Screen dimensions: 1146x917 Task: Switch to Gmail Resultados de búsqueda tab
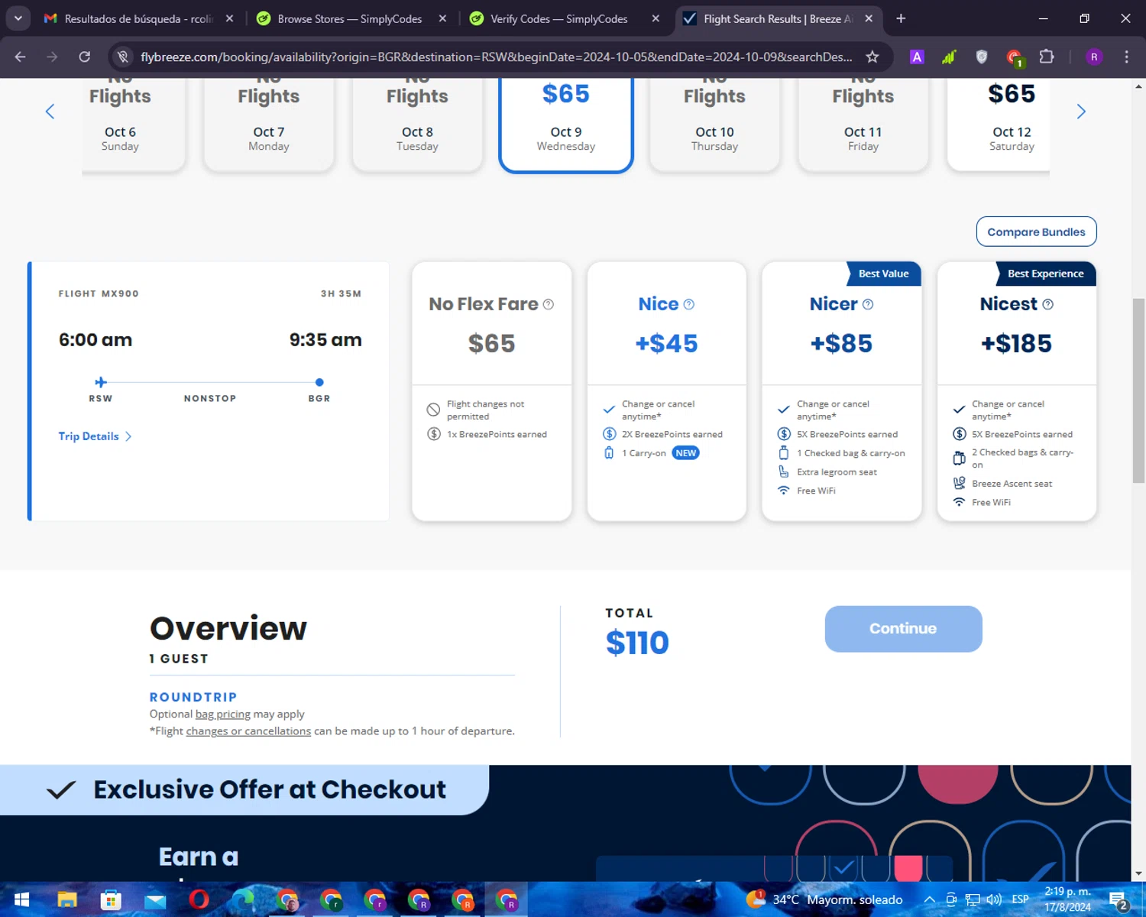click(x=138, y=18)
